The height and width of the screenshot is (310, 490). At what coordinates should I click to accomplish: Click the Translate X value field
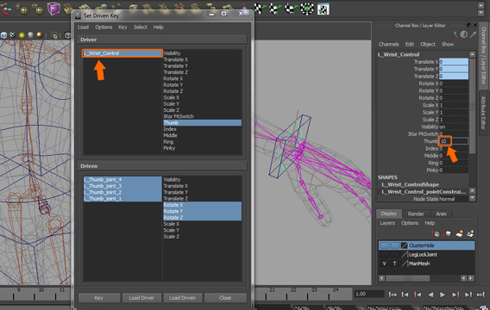[454, 62]
